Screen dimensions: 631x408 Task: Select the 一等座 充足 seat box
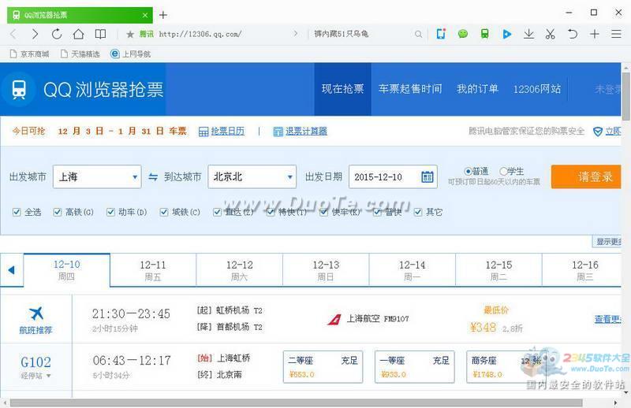[x=415, y=367]
